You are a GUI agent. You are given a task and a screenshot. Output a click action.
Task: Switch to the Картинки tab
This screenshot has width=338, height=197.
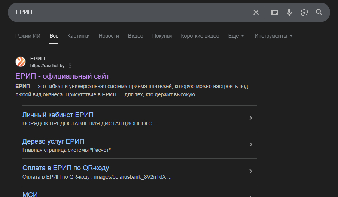pyautogui.click(x=79, y=36)
